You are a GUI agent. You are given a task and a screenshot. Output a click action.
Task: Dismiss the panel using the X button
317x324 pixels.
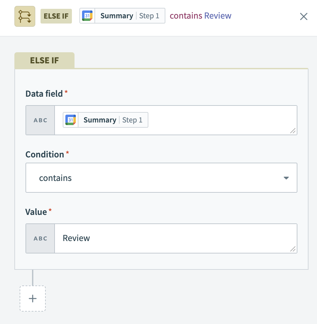pyautogui.click(x=303, y=16)
